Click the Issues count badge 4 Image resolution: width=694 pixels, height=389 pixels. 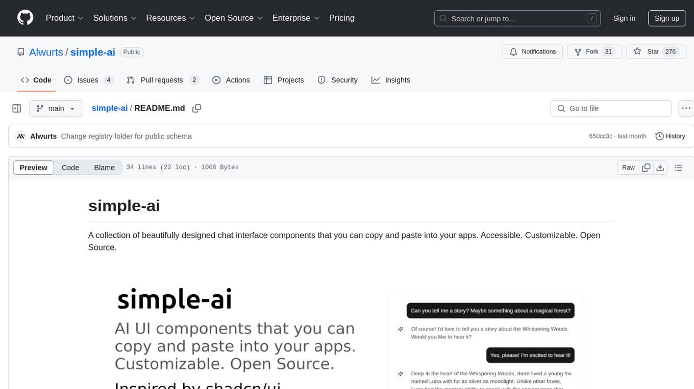108,80
